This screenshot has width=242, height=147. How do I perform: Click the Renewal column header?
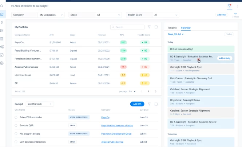[102, 35]
